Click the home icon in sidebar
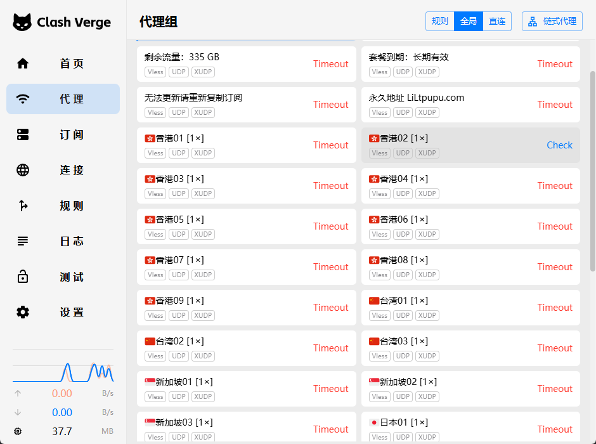The height and width of the screenshot is (444, 596). coord(23,63)
